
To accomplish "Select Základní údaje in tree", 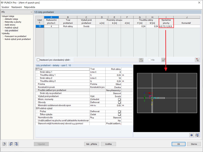I will 11,19.
